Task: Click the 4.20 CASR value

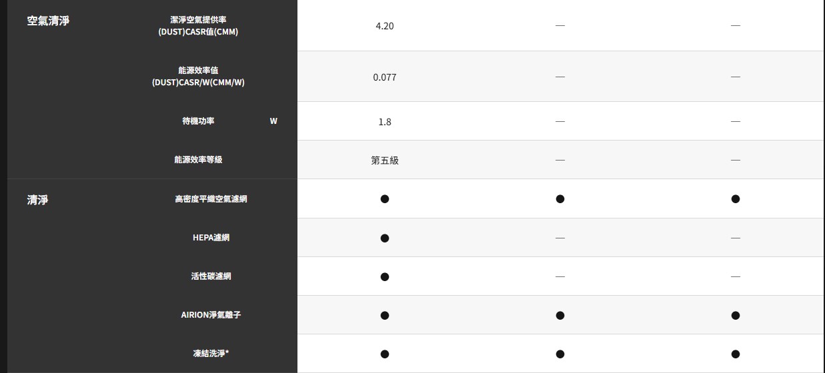Action: (x=385, y=26)
